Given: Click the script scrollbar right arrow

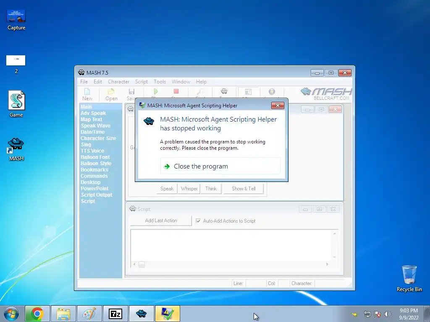Looking at the screenshot, I should point(327,264).
